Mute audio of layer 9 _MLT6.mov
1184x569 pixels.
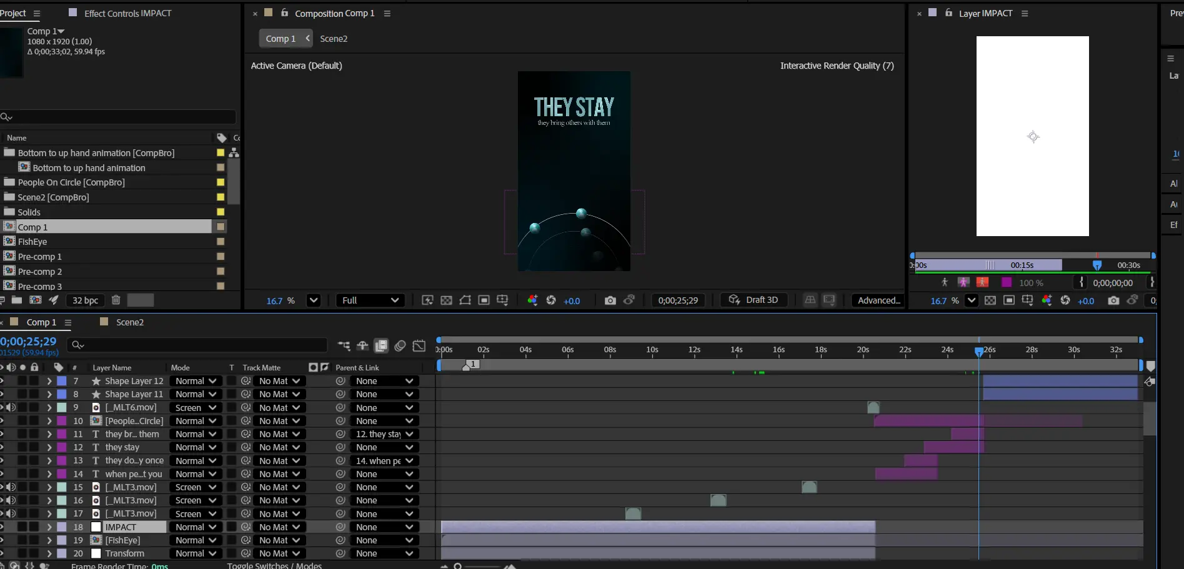[x=11, y=407]
